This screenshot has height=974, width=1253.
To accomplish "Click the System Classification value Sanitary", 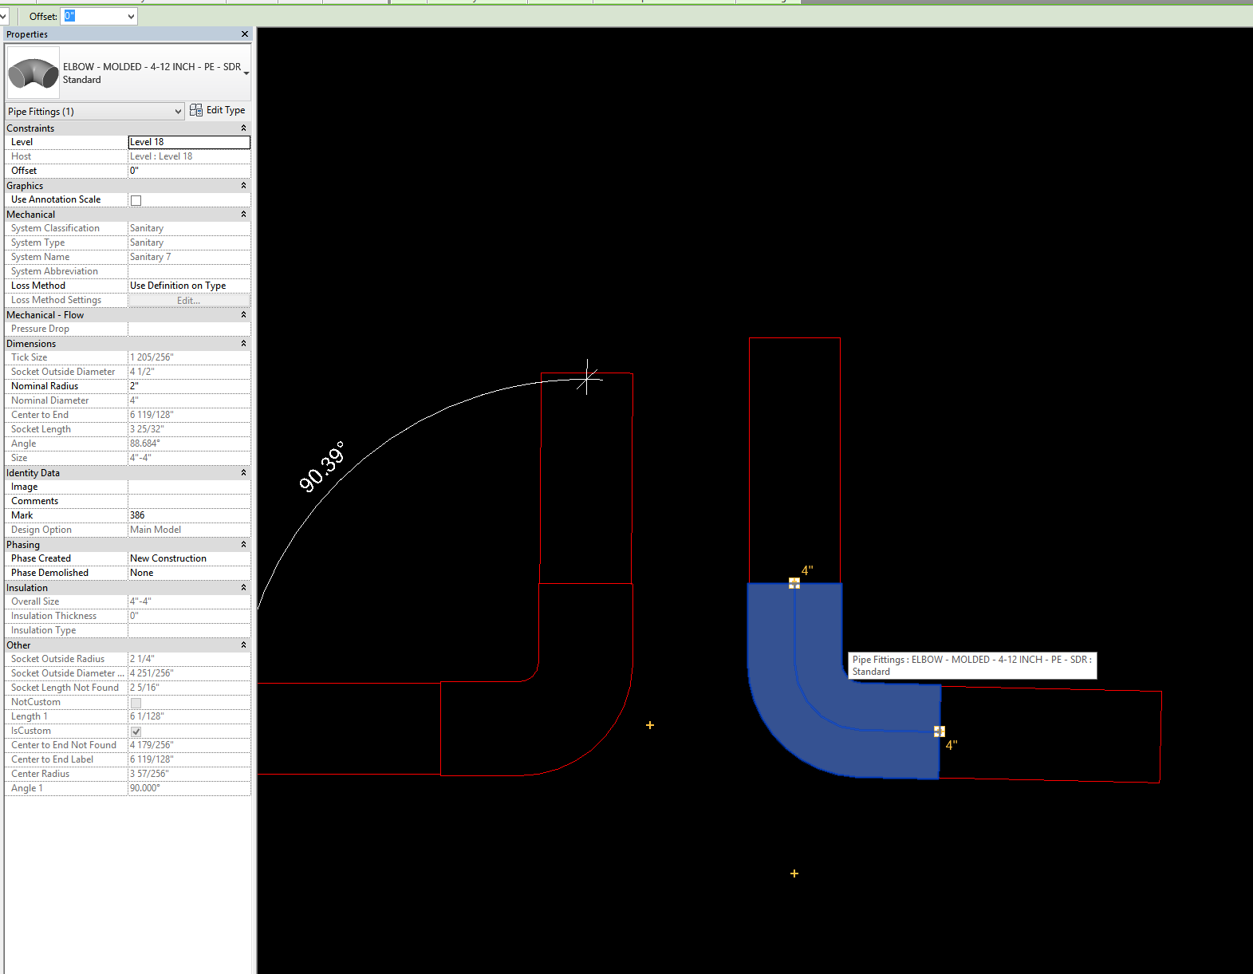I will pyautogui.click(x=189, y=228).
